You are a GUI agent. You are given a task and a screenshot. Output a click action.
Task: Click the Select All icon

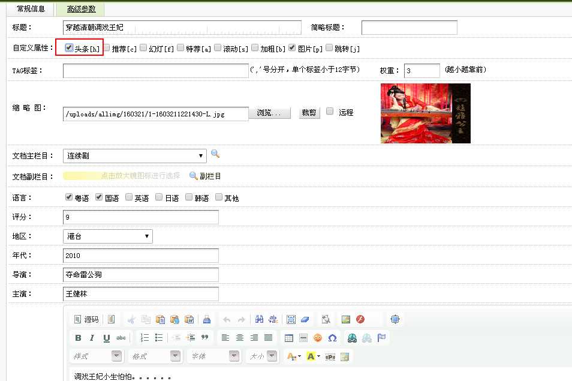[x=291, y=320]
